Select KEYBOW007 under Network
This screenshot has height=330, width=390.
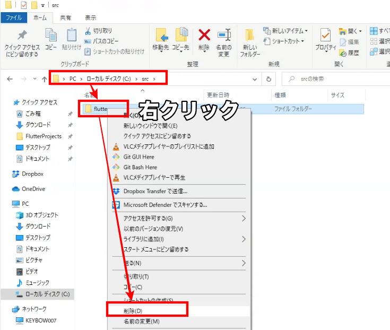pos(36,320)
